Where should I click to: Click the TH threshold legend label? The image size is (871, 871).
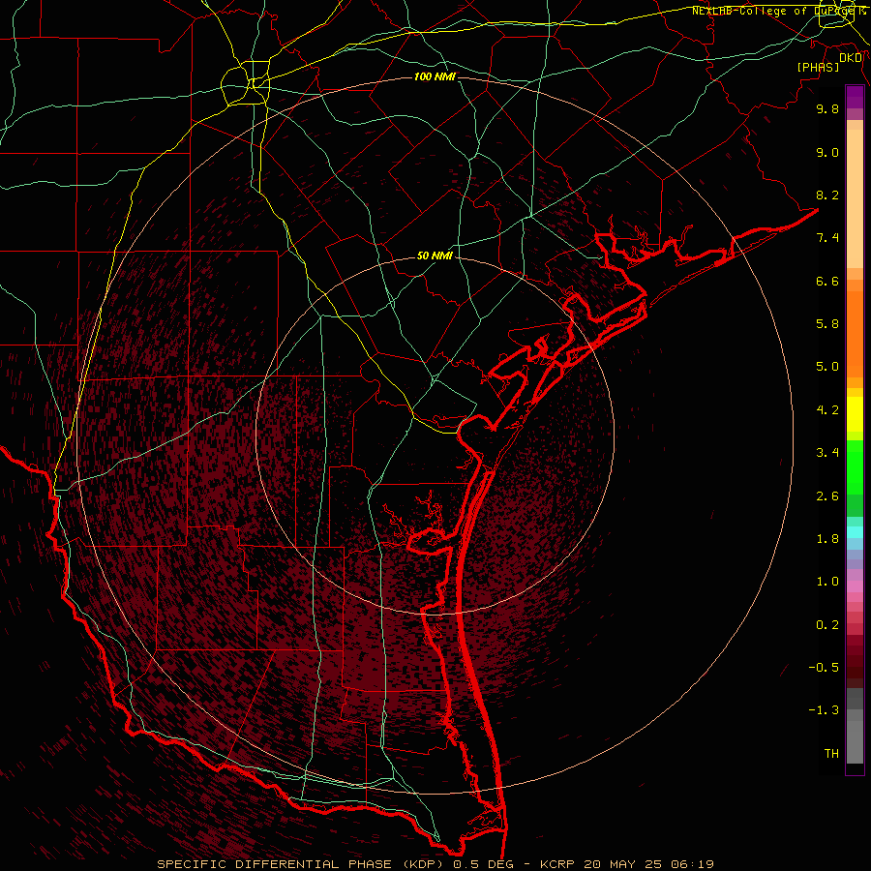click(831, 754)
